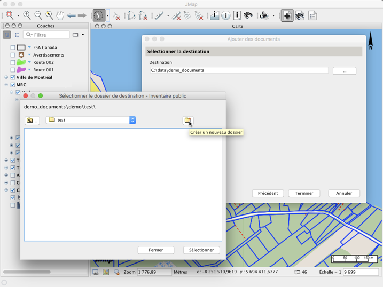
Task: Collapse the MRC layer group
Action: (6, 85)
